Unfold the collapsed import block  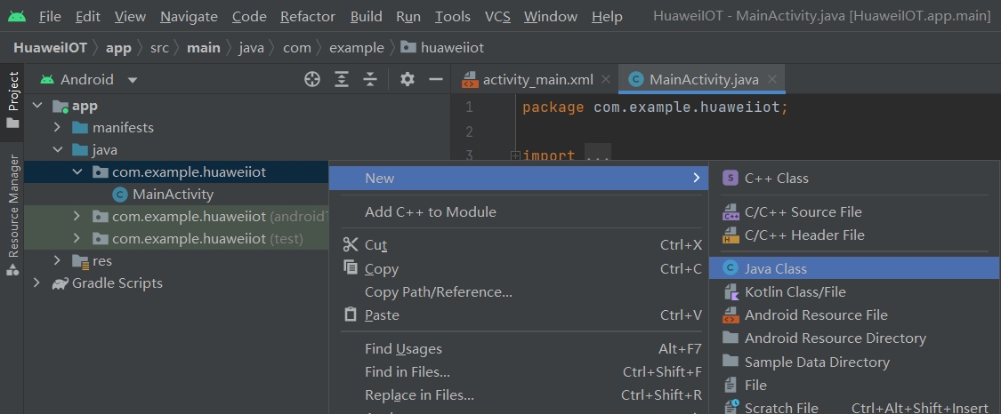pyautogui.click(x=515, y=156)
